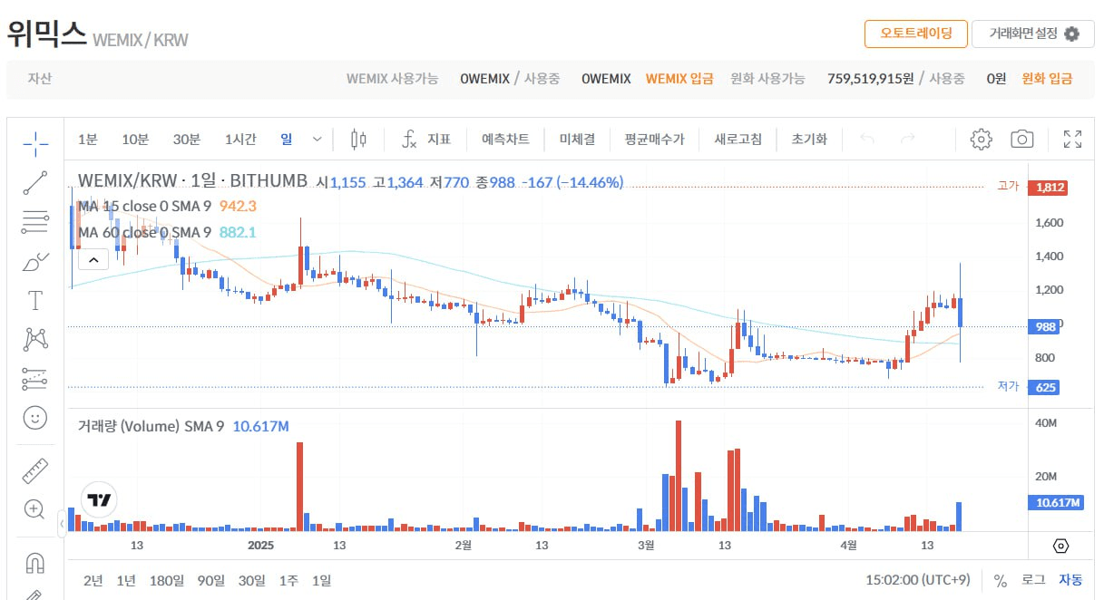Select the 30분 interval

point(187,140)
